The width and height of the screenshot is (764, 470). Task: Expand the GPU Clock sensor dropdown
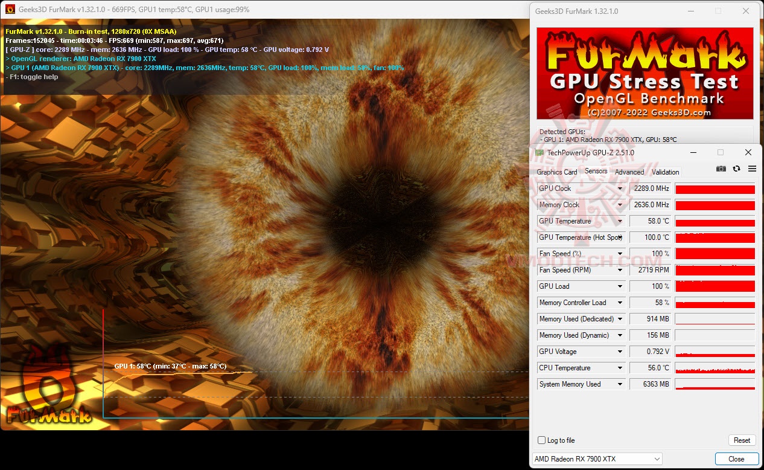(x=620, y=188)
